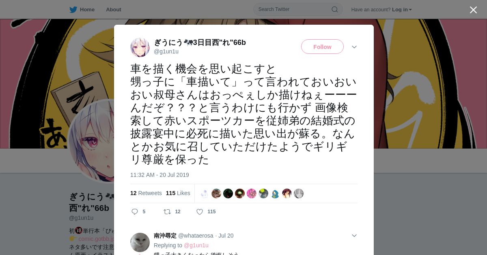The width and height of the screenshot is (487, 255).
Task: Click the retweet arrows icon
Action: pyautogui.click(x=167, y=212)
